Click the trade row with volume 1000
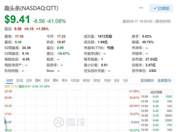 click(156, 97)
